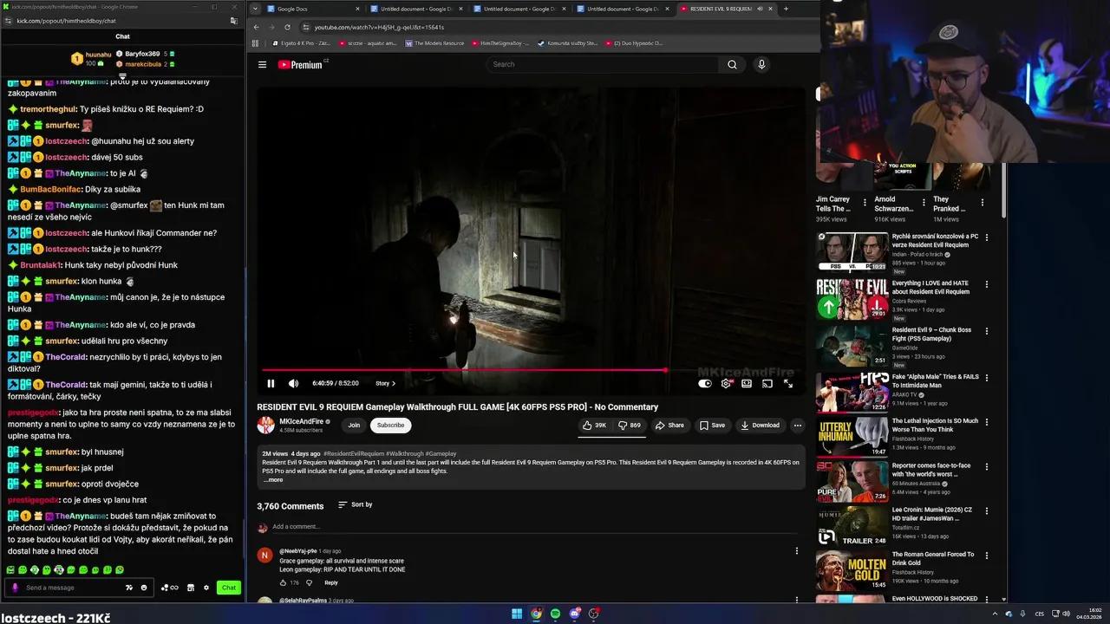Open the emote picker in Kick chat input
Image resolution: width=1110 pixels, height=624 pixels.
tap(144, 588)
